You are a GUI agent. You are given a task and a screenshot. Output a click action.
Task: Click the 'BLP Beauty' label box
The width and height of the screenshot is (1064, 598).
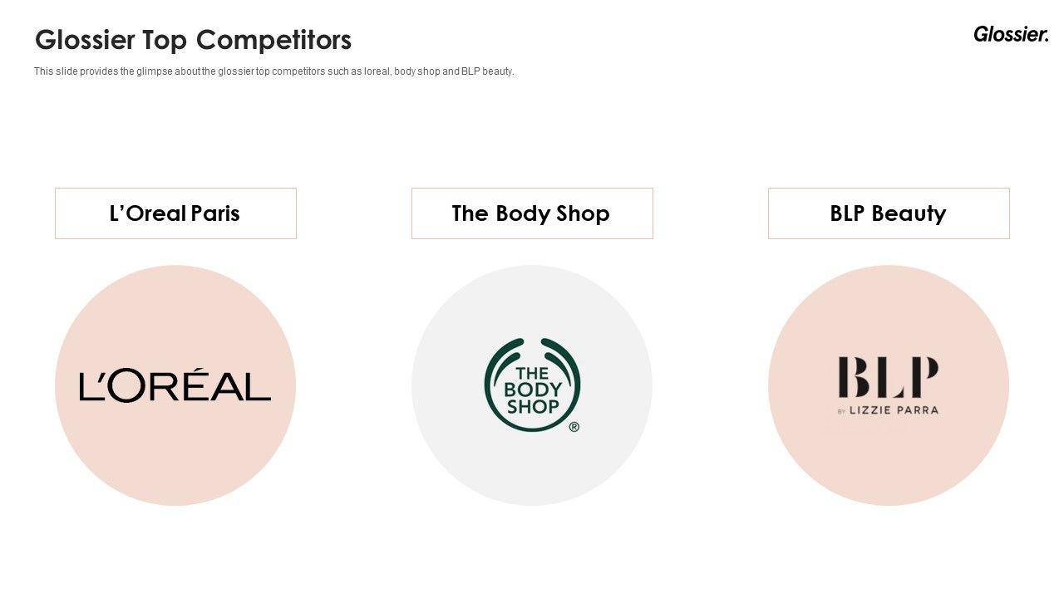pos(889,213)
